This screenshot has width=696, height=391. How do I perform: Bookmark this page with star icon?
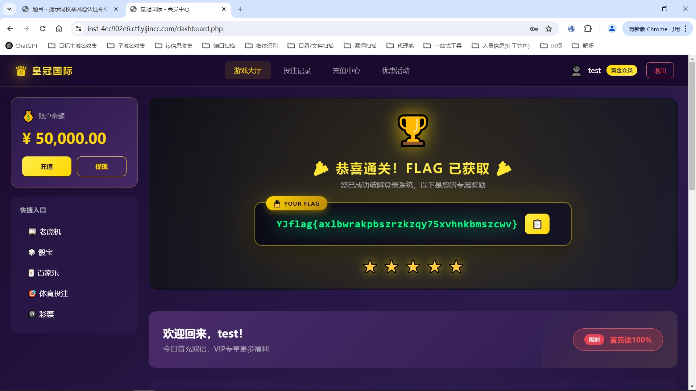click(x=549, y=29)
